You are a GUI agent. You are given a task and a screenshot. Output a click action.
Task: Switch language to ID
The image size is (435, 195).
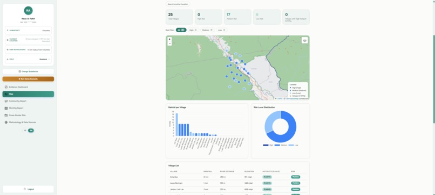pyautogui.click(x=25, y=131)
